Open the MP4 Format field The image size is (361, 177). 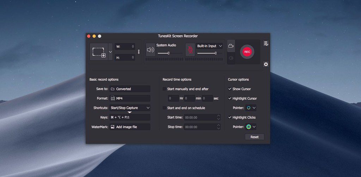tap(130, 98)
